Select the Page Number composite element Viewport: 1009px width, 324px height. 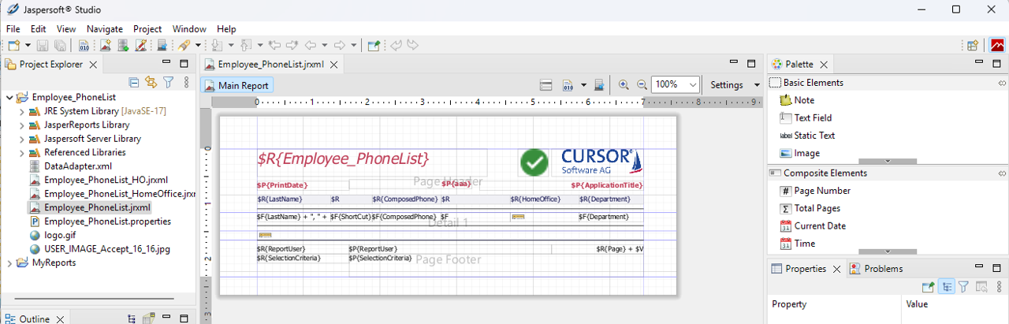pos(822,191)
